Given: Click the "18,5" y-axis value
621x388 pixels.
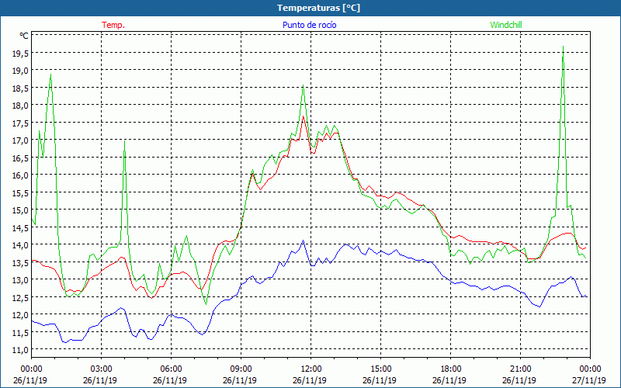Looking at the screenshot, I should [x=21, y=88].
